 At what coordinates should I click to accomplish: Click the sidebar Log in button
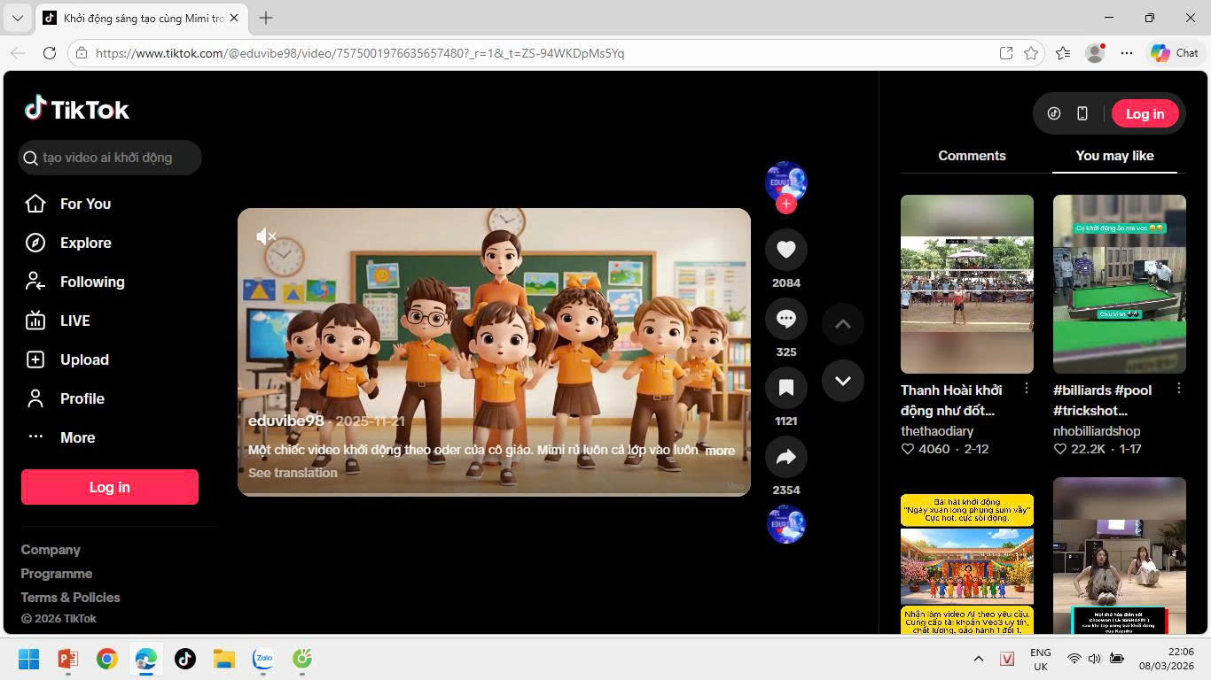tap(110, 487)
